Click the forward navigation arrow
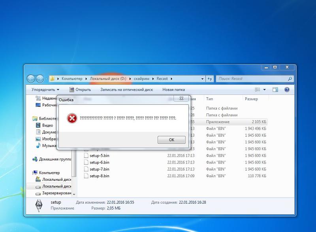 coord(40,79)
